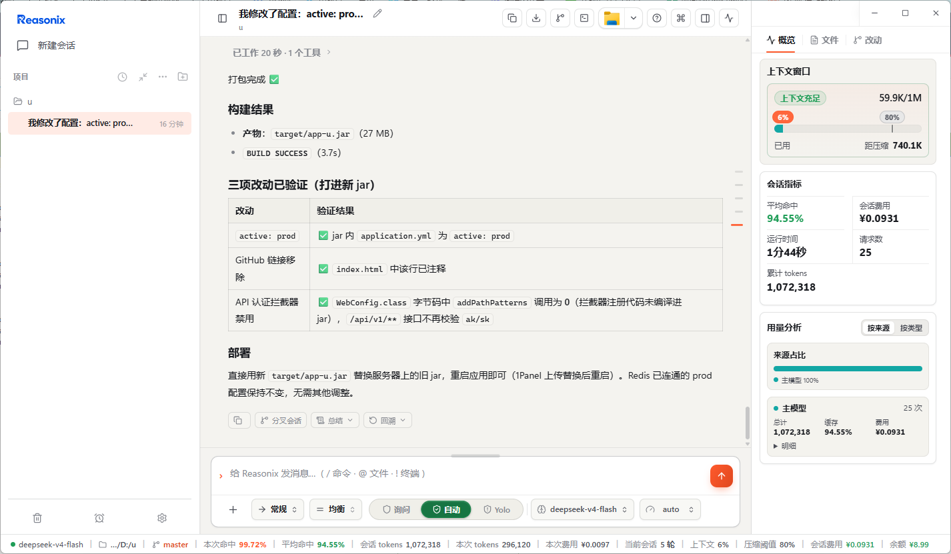Open the 常规 mode selector

277,509
